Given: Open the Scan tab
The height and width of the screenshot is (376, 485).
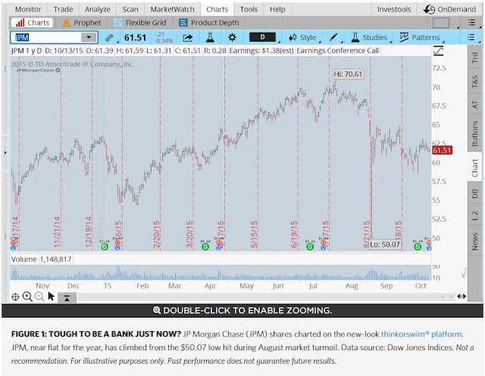Looking at the screenshot, I should point(130,9).
